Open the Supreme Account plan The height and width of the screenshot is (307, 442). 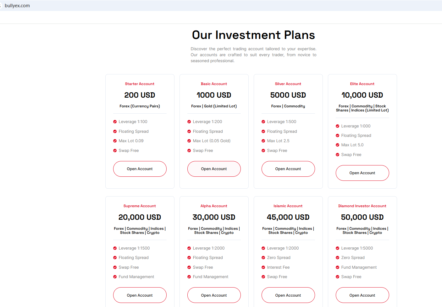tap(140, 295)
